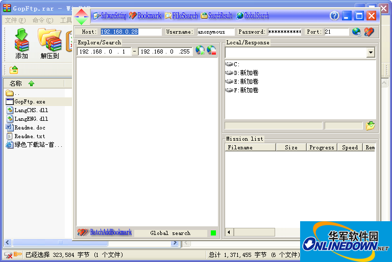
Task: Click the GlobalSearch toolbar item
Action: click(x=253, y=16)
